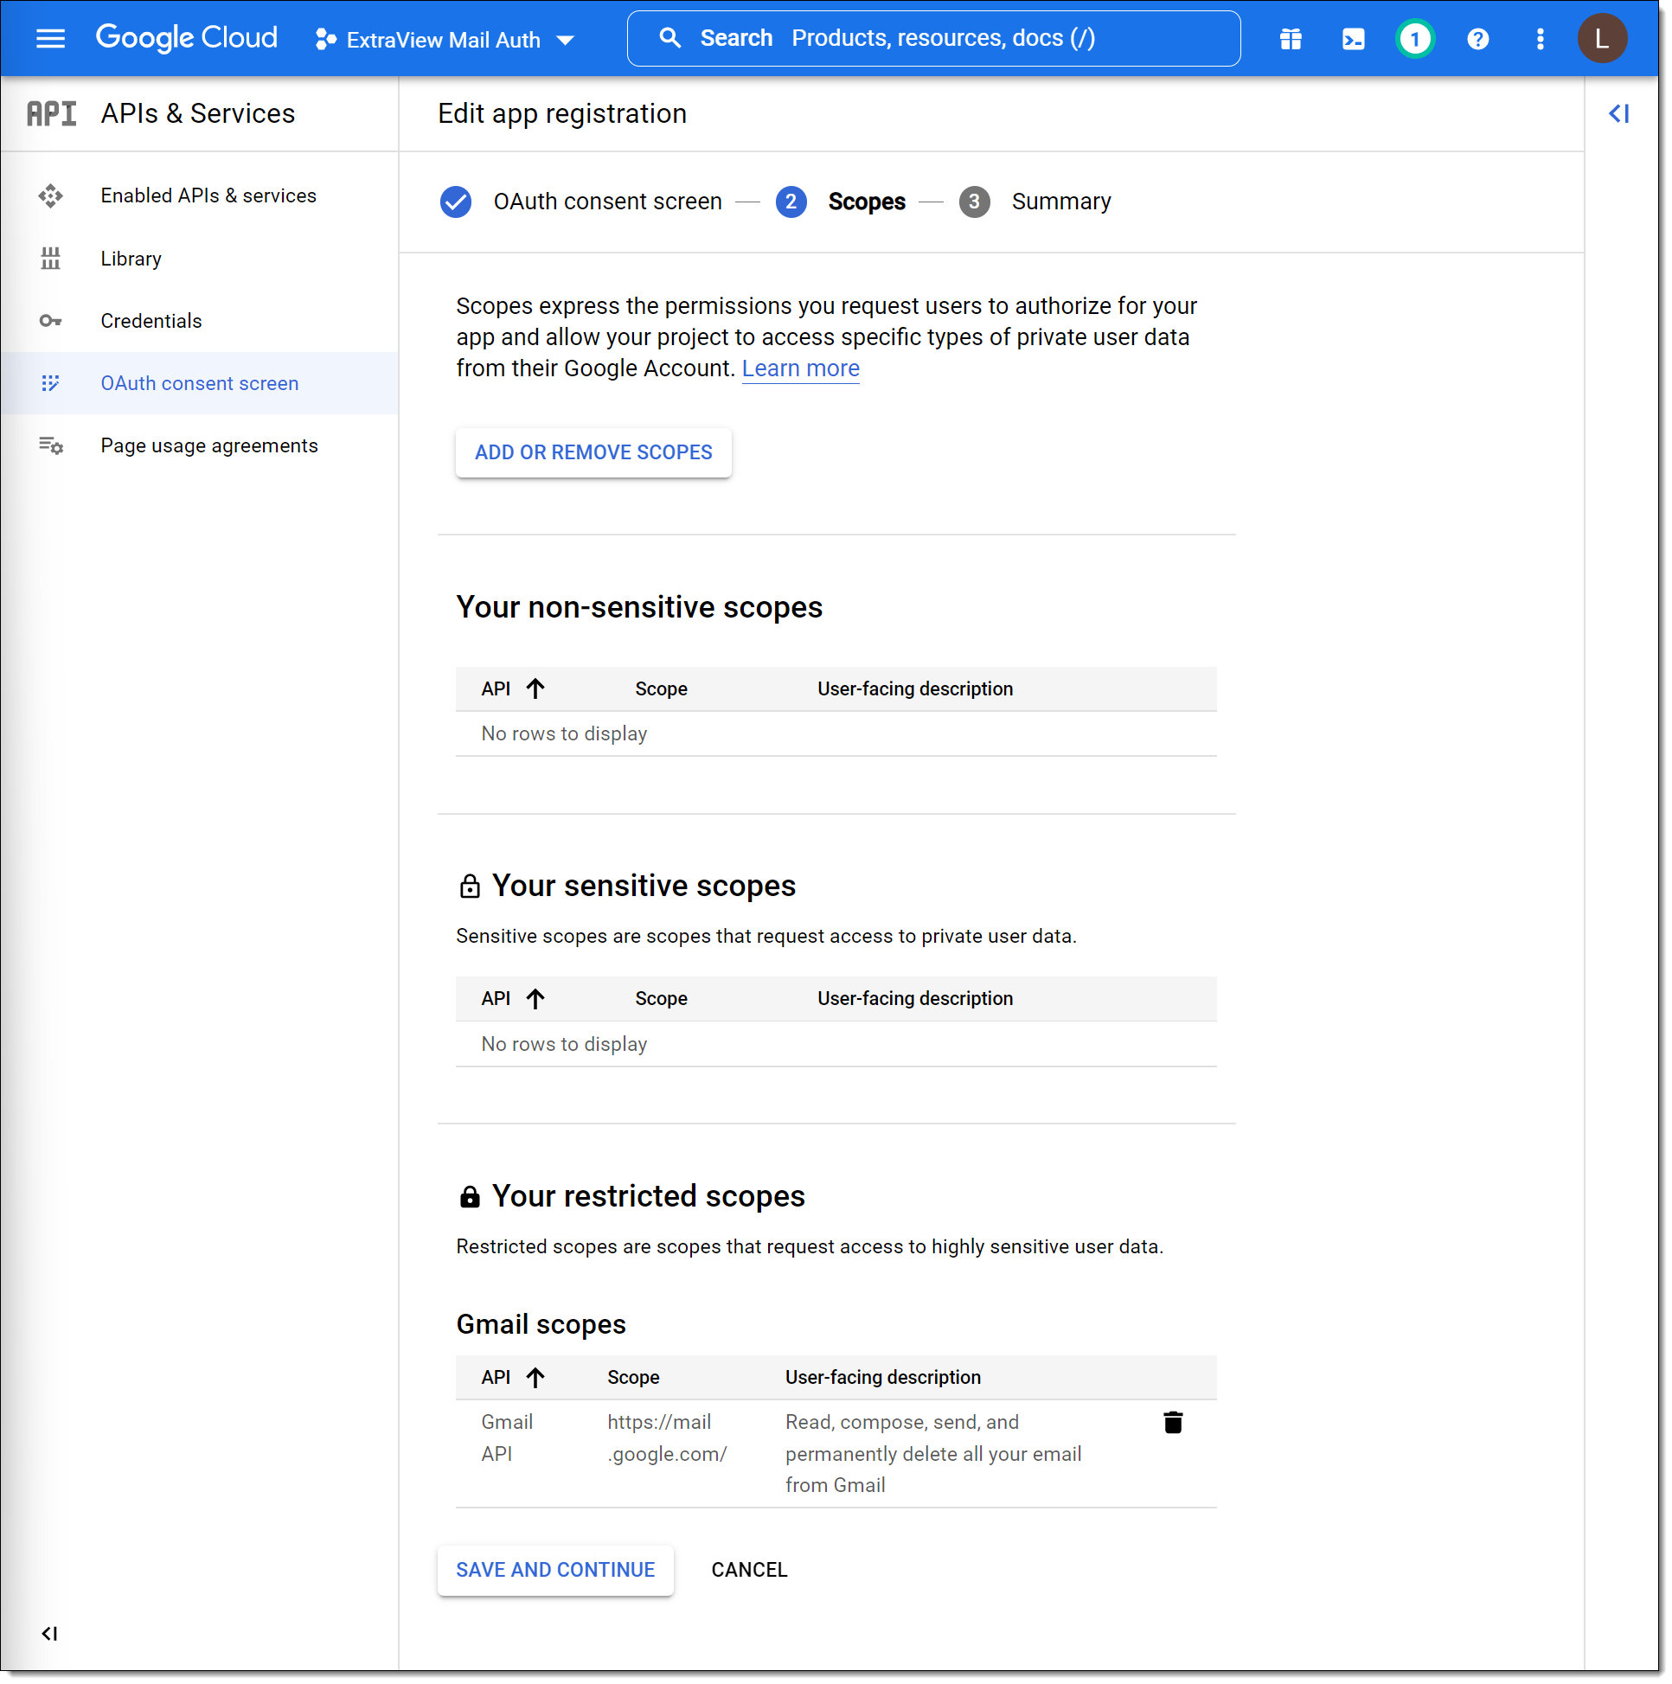Click the Google Cloud logo

click(187, 38)
